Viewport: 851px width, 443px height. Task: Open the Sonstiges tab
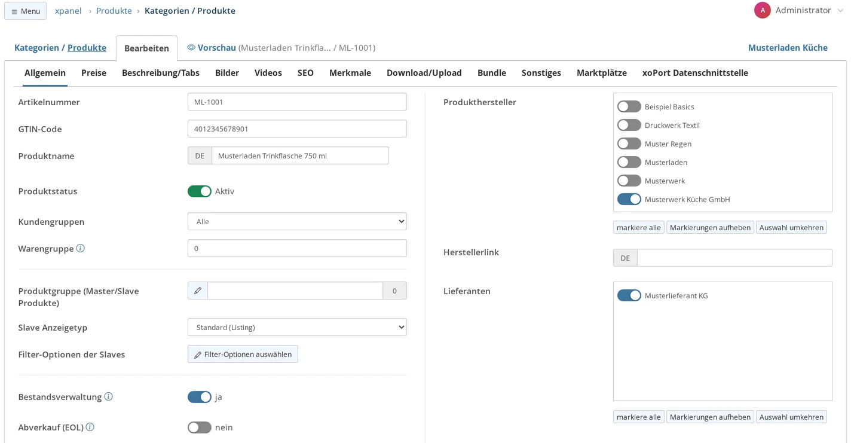pyautogui.click(x=541, y=73)
